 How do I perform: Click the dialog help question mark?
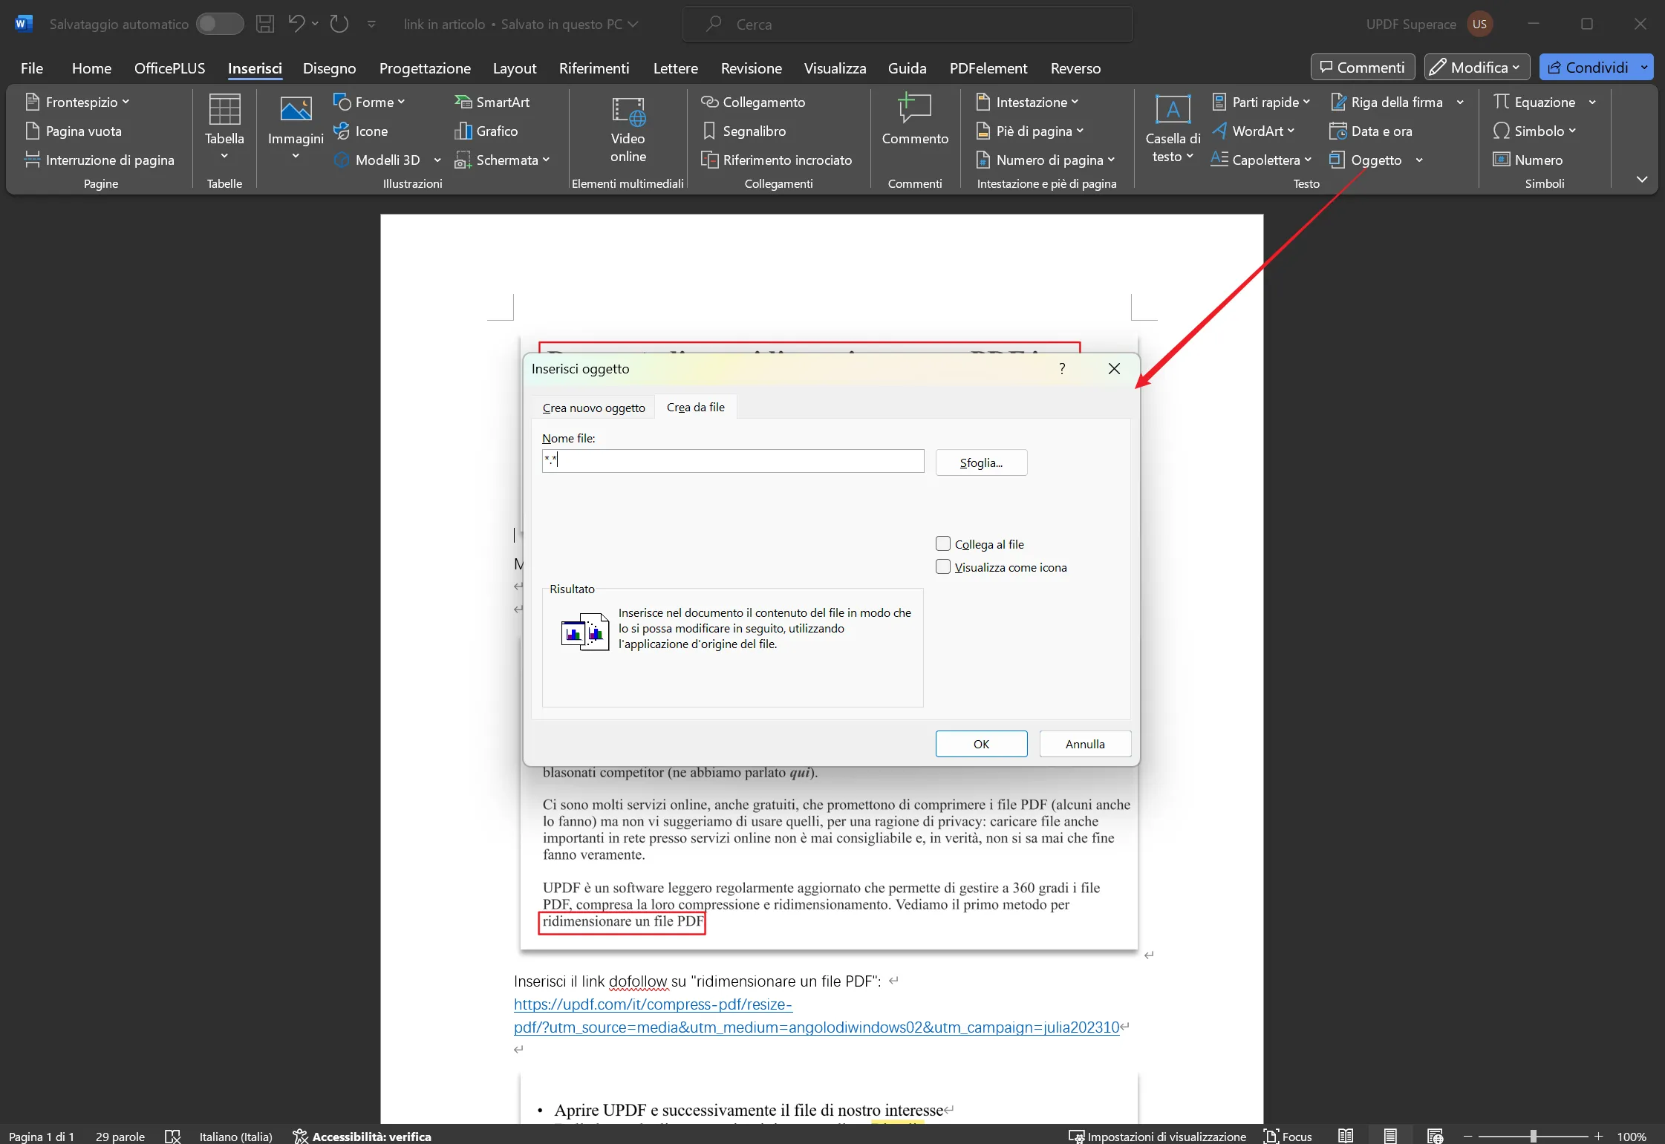tap(1062, 368)
